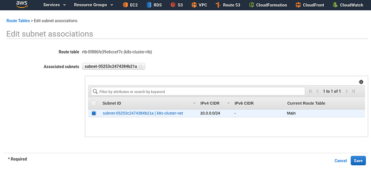Click route table ID rtb-0f886fe39e6ccef7c text
The width and height of the screenshot is (371, 169).
click(x=102, y=52)
